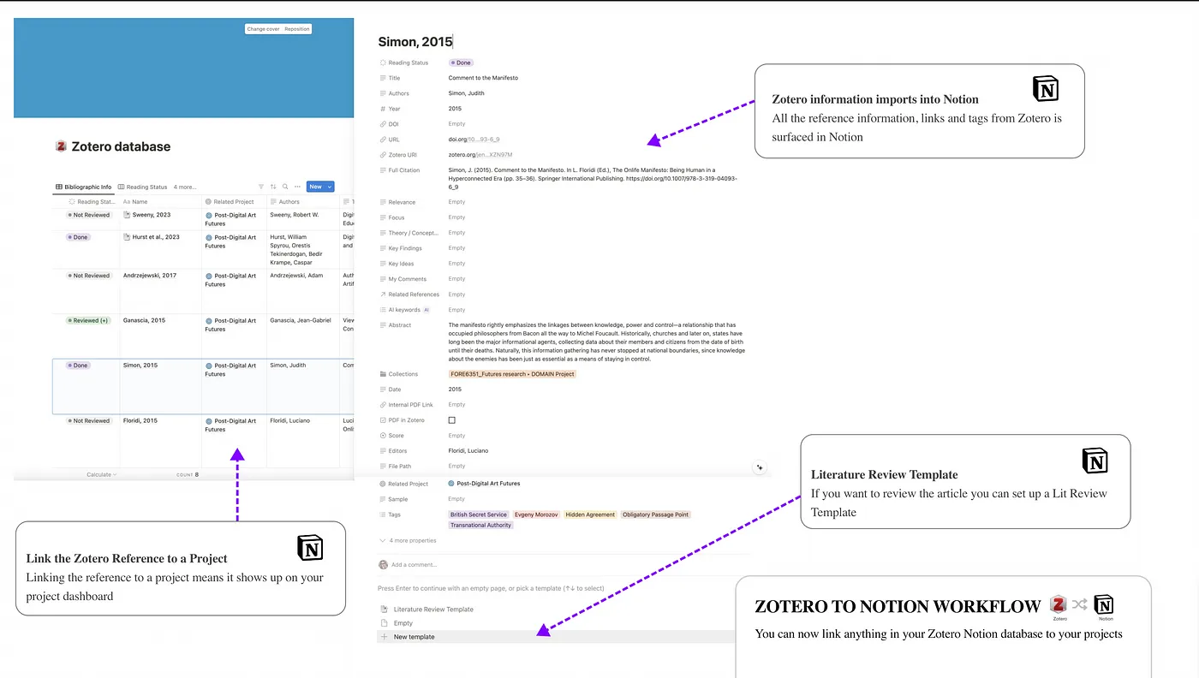Open the filter icon in database toolbar
Image resolution: width=1199 pixels, height=678 pixels.
tap(261, 187)
